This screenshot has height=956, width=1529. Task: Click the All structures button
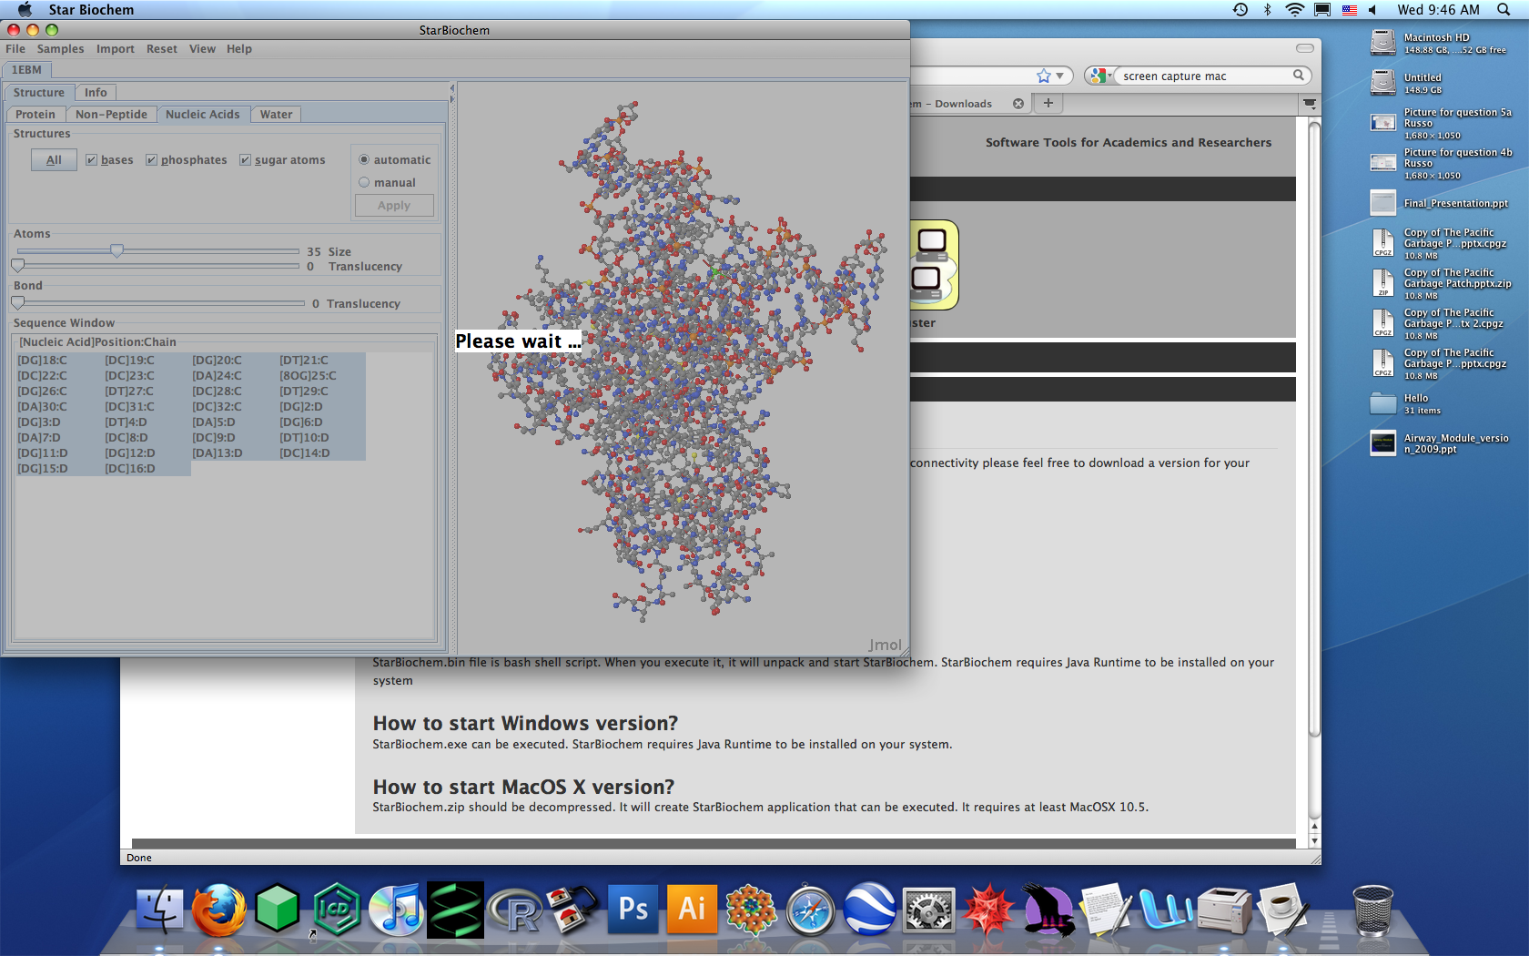pos(54,160)
